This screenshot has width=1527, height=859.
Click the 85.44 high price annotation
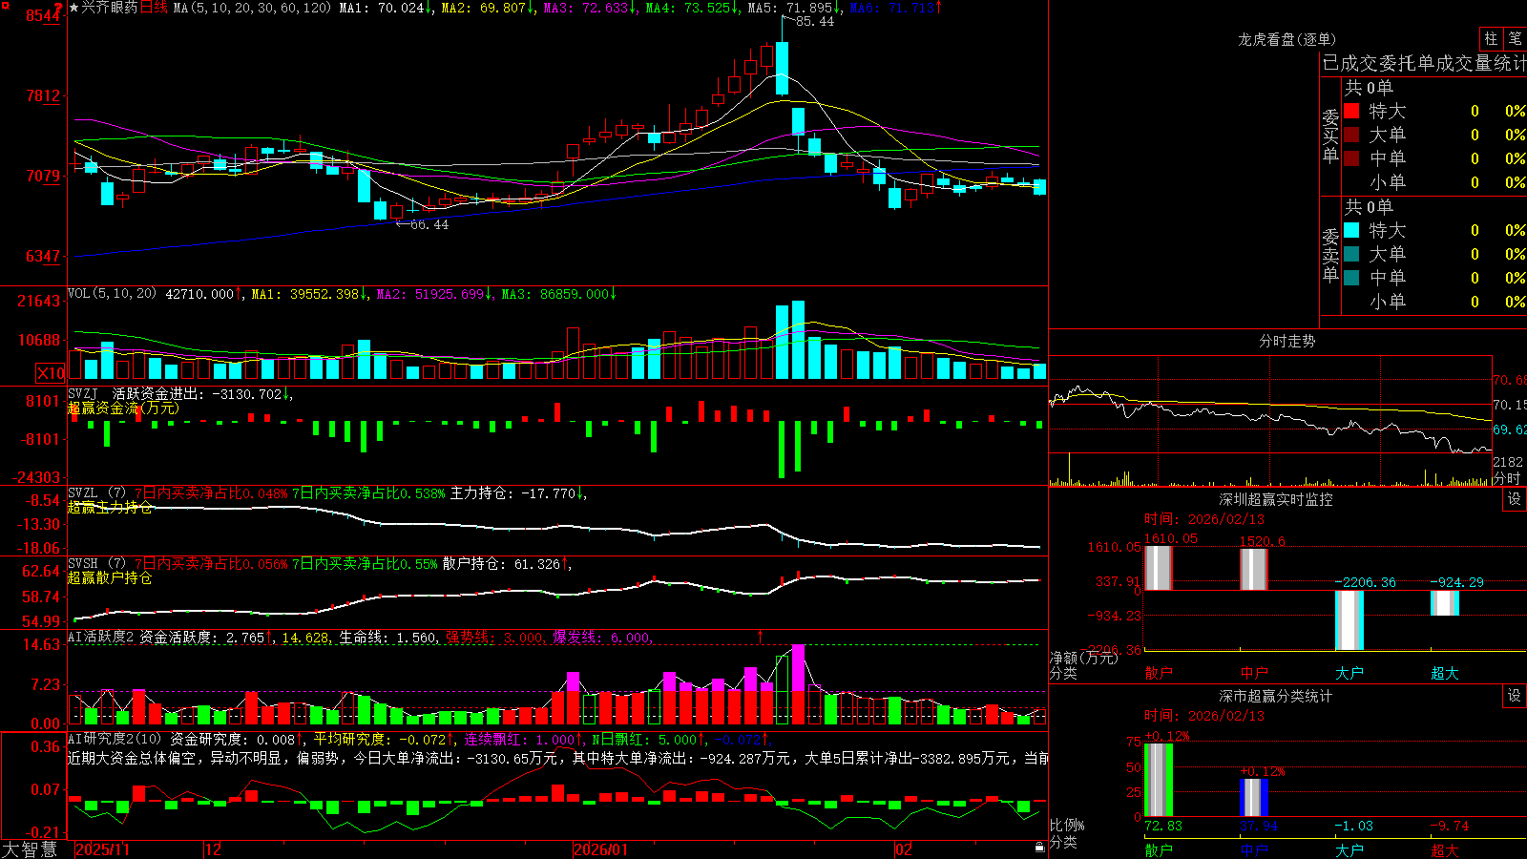tap(814, 22)
